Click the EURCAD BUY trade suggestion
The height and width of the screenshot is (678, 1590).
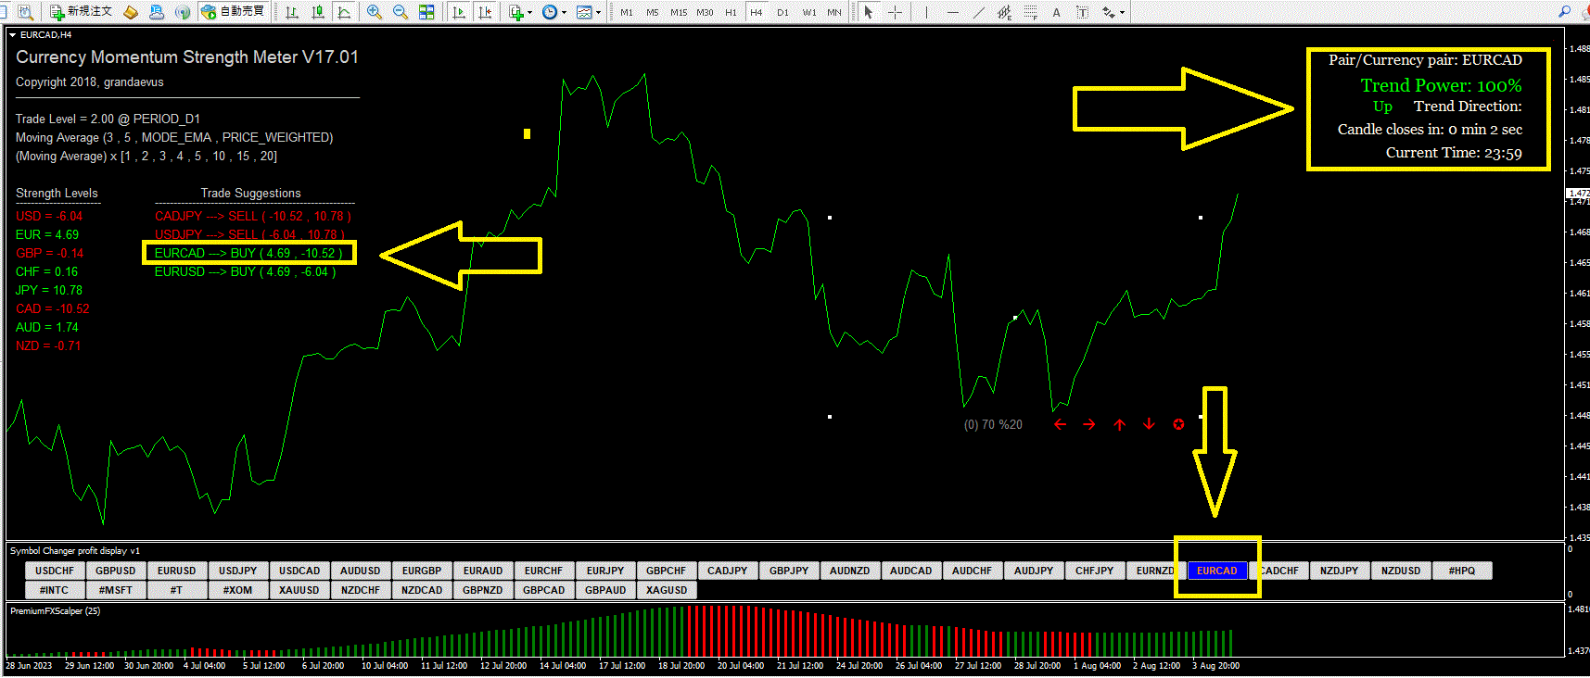point(248,253)
